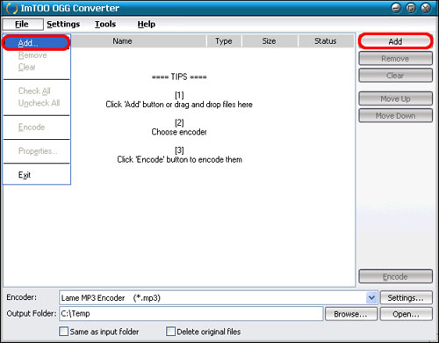Click the Output Folder text field

(191, 314)
